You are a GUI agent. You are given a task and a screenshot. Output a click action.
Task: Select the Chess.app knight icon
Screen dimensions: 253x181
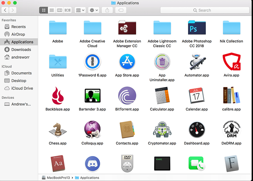click(58, 130)
